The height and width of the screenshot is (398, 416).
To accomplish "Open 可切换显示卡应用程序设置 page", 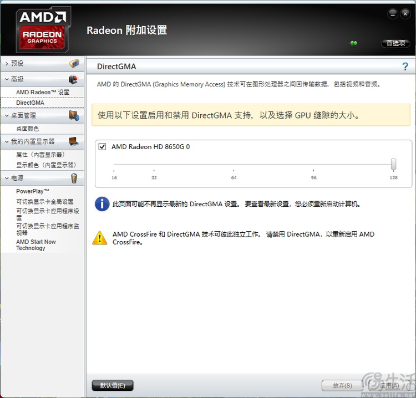I will tap(48, 215).
